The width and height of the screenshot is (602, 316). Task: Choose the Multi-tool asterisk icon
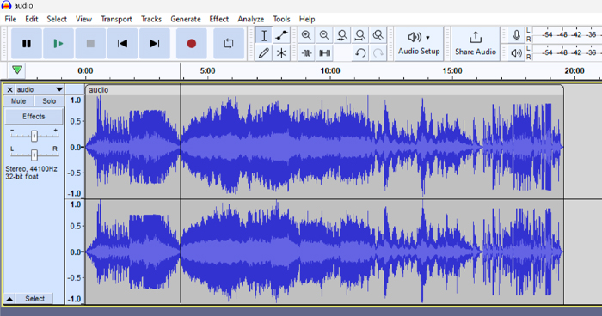point(281,53)
